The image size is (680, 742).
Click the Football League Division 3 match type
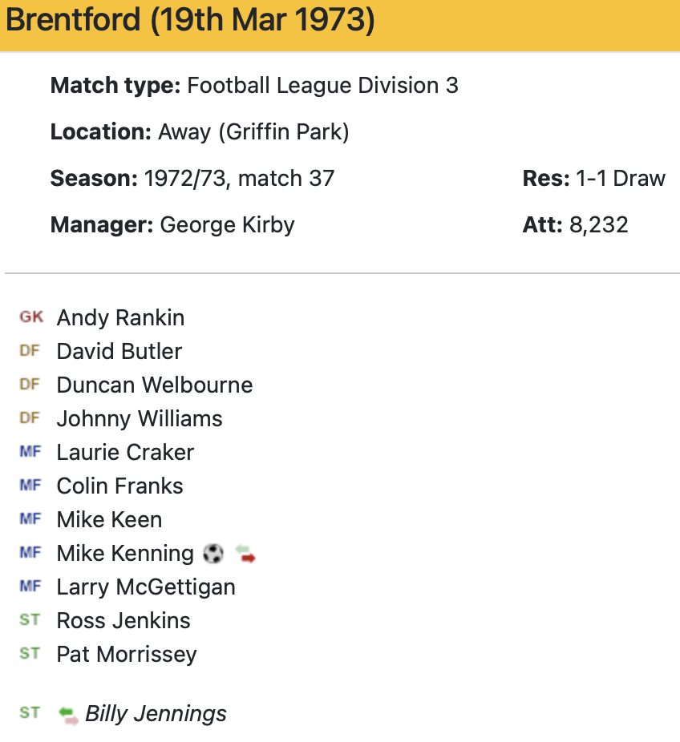click(x=322, y=86)
